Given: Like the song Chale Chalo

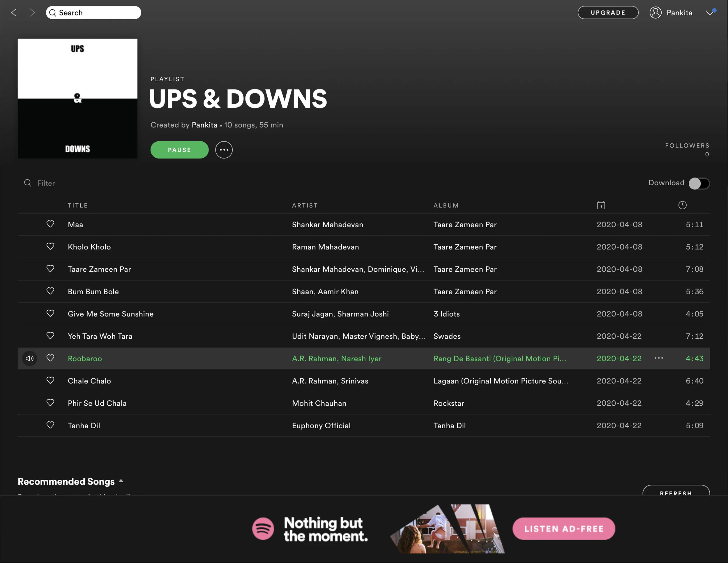Looking at the screenshot, I should [50, 381].
